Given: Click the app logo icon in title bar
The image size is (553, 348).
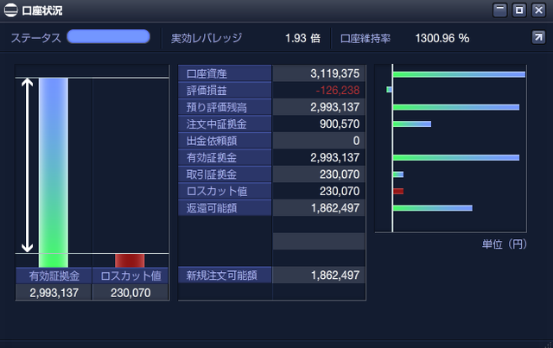Looking at the screenshot, I should point(10,10).
